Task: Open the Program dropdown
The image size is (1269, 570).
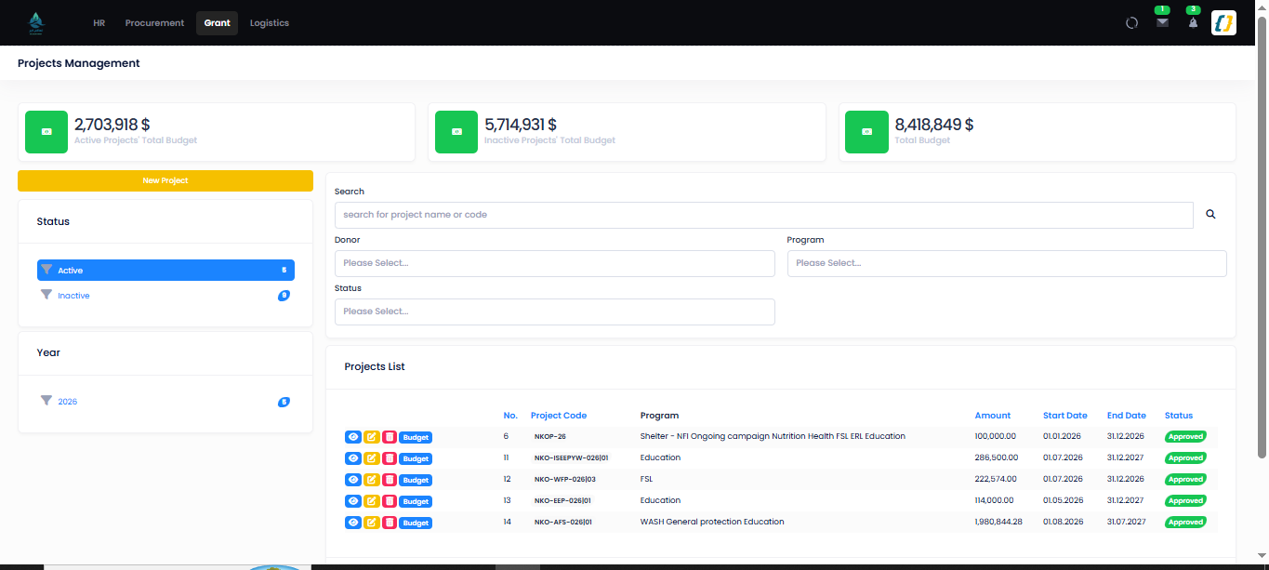Action: click(x=1007, y=263)
